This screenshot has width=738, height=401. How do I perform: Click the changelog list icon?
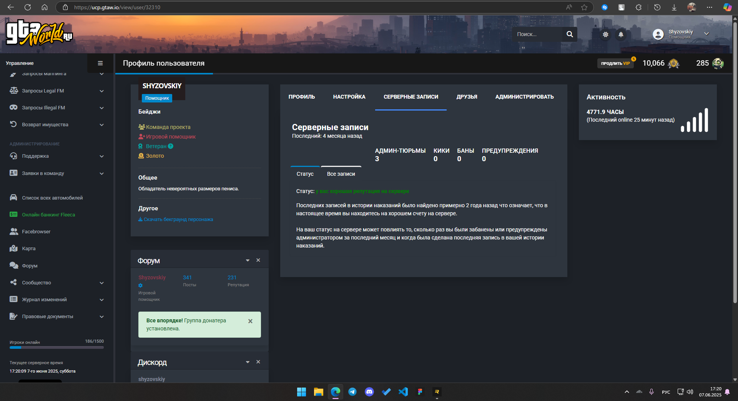click(x=13, y=299)
